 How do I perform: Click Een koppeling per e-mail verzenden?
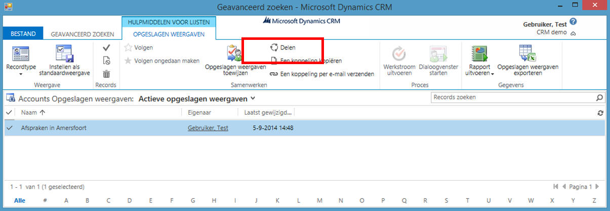tap(322, 74)
